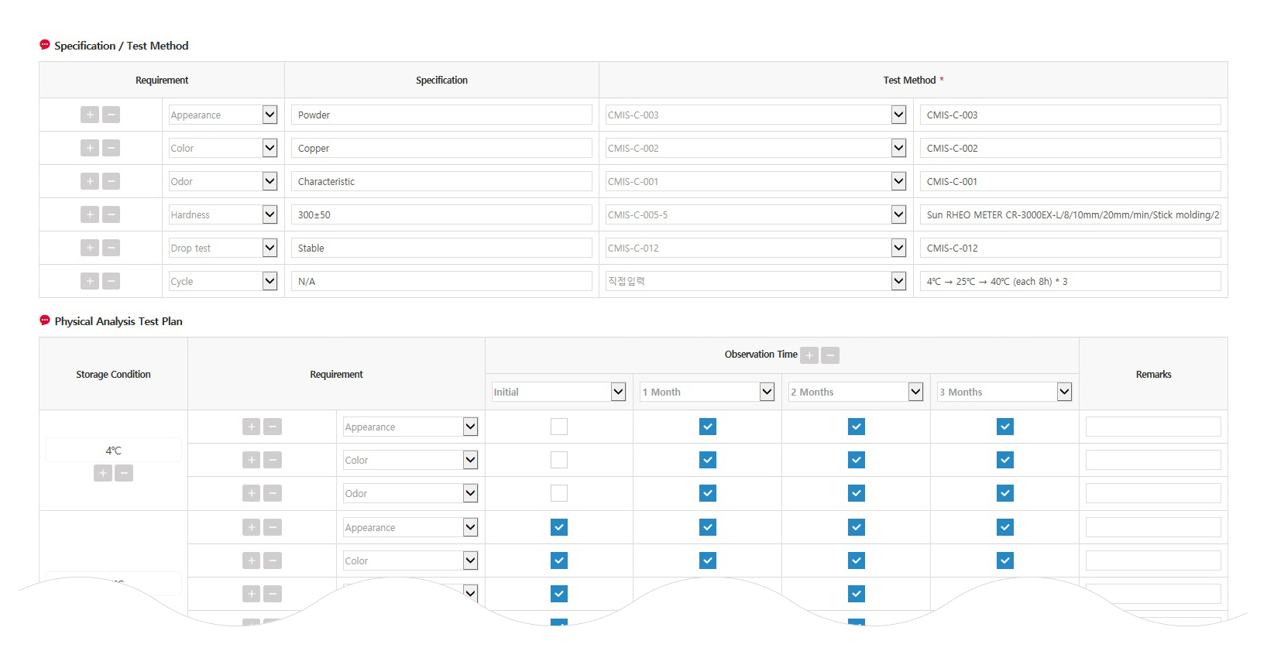Remove the 4℃ storage condition

[124, 473]
